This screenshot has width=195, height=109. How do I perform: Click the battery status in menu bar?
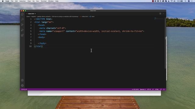click(x=180, y=1)
